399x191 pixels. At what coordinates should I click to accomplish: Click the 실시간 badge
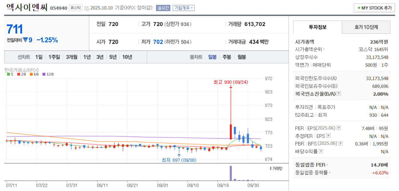coord(163,8)
